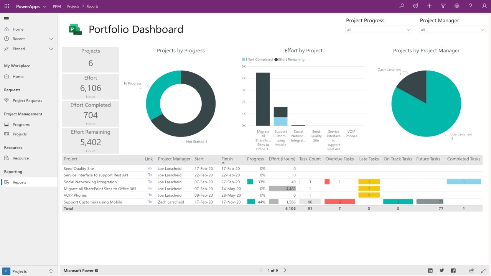Image resolution: width=491 pixels, height=276 pixels.
Task: Expand the Recent section chevron
Action: click(51, 39)
